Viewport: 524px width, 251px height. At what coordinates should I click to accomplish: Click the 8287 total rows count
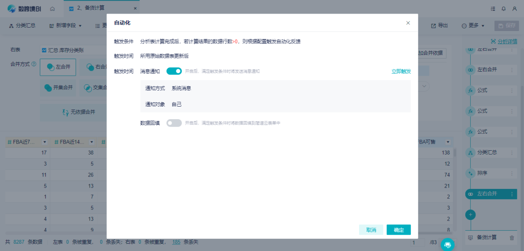click(19, 242)
